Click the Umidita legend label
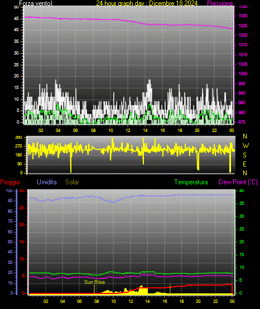Viewport: 260px width, 309px height. (x=47, y=182)
